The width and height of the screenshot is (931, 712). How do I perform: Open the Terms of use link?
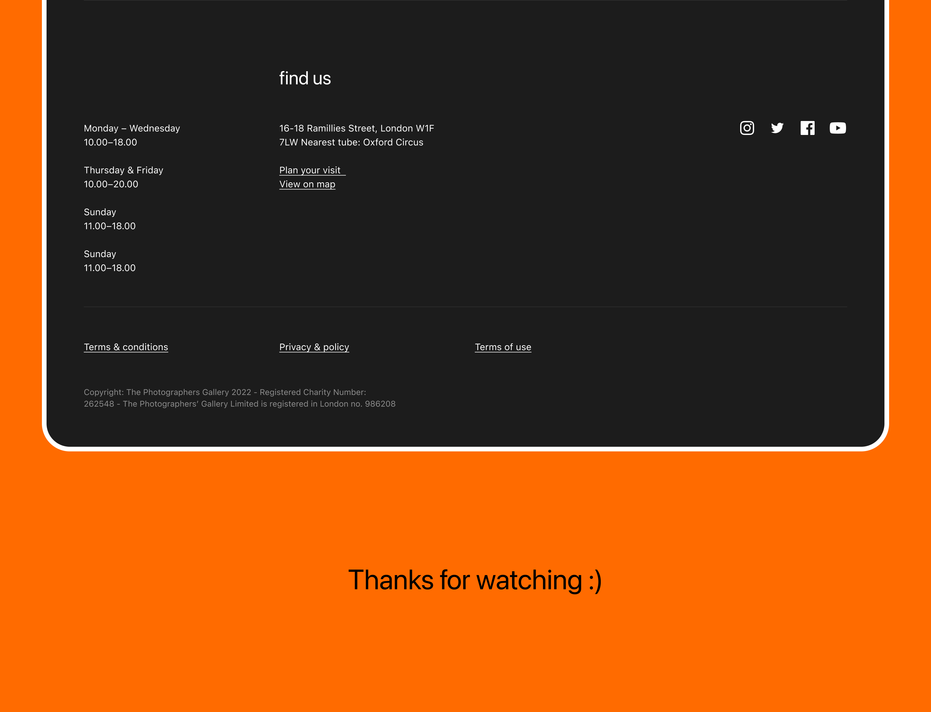tap(503, 347)
